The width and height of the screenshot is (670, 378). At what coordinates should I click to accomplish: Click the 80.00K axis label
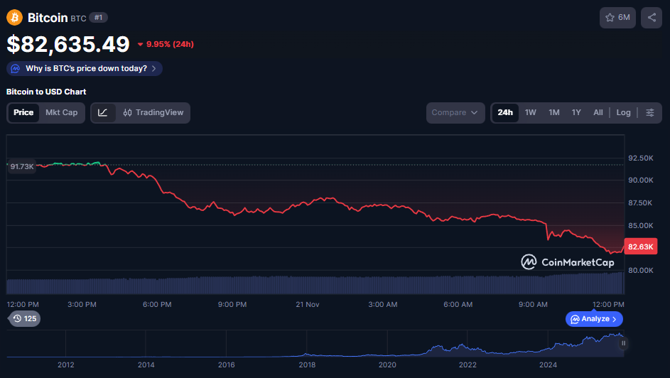click(641, 271)
